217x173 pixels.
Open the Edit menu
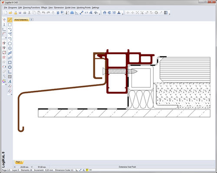pyautogui.click(x=20, y=7)
